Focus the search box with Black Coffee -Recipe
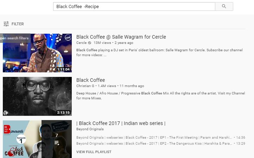 point(134,6)
